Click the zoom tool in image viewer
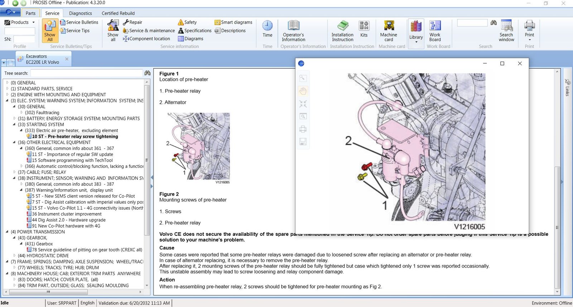573x307 pixels. pos(303,78)
